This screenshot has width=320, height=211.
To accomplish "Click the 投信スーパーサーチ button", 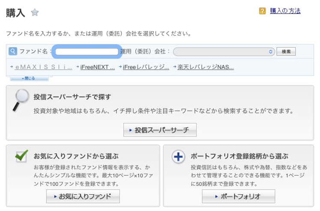I will (x=160, y=130).
